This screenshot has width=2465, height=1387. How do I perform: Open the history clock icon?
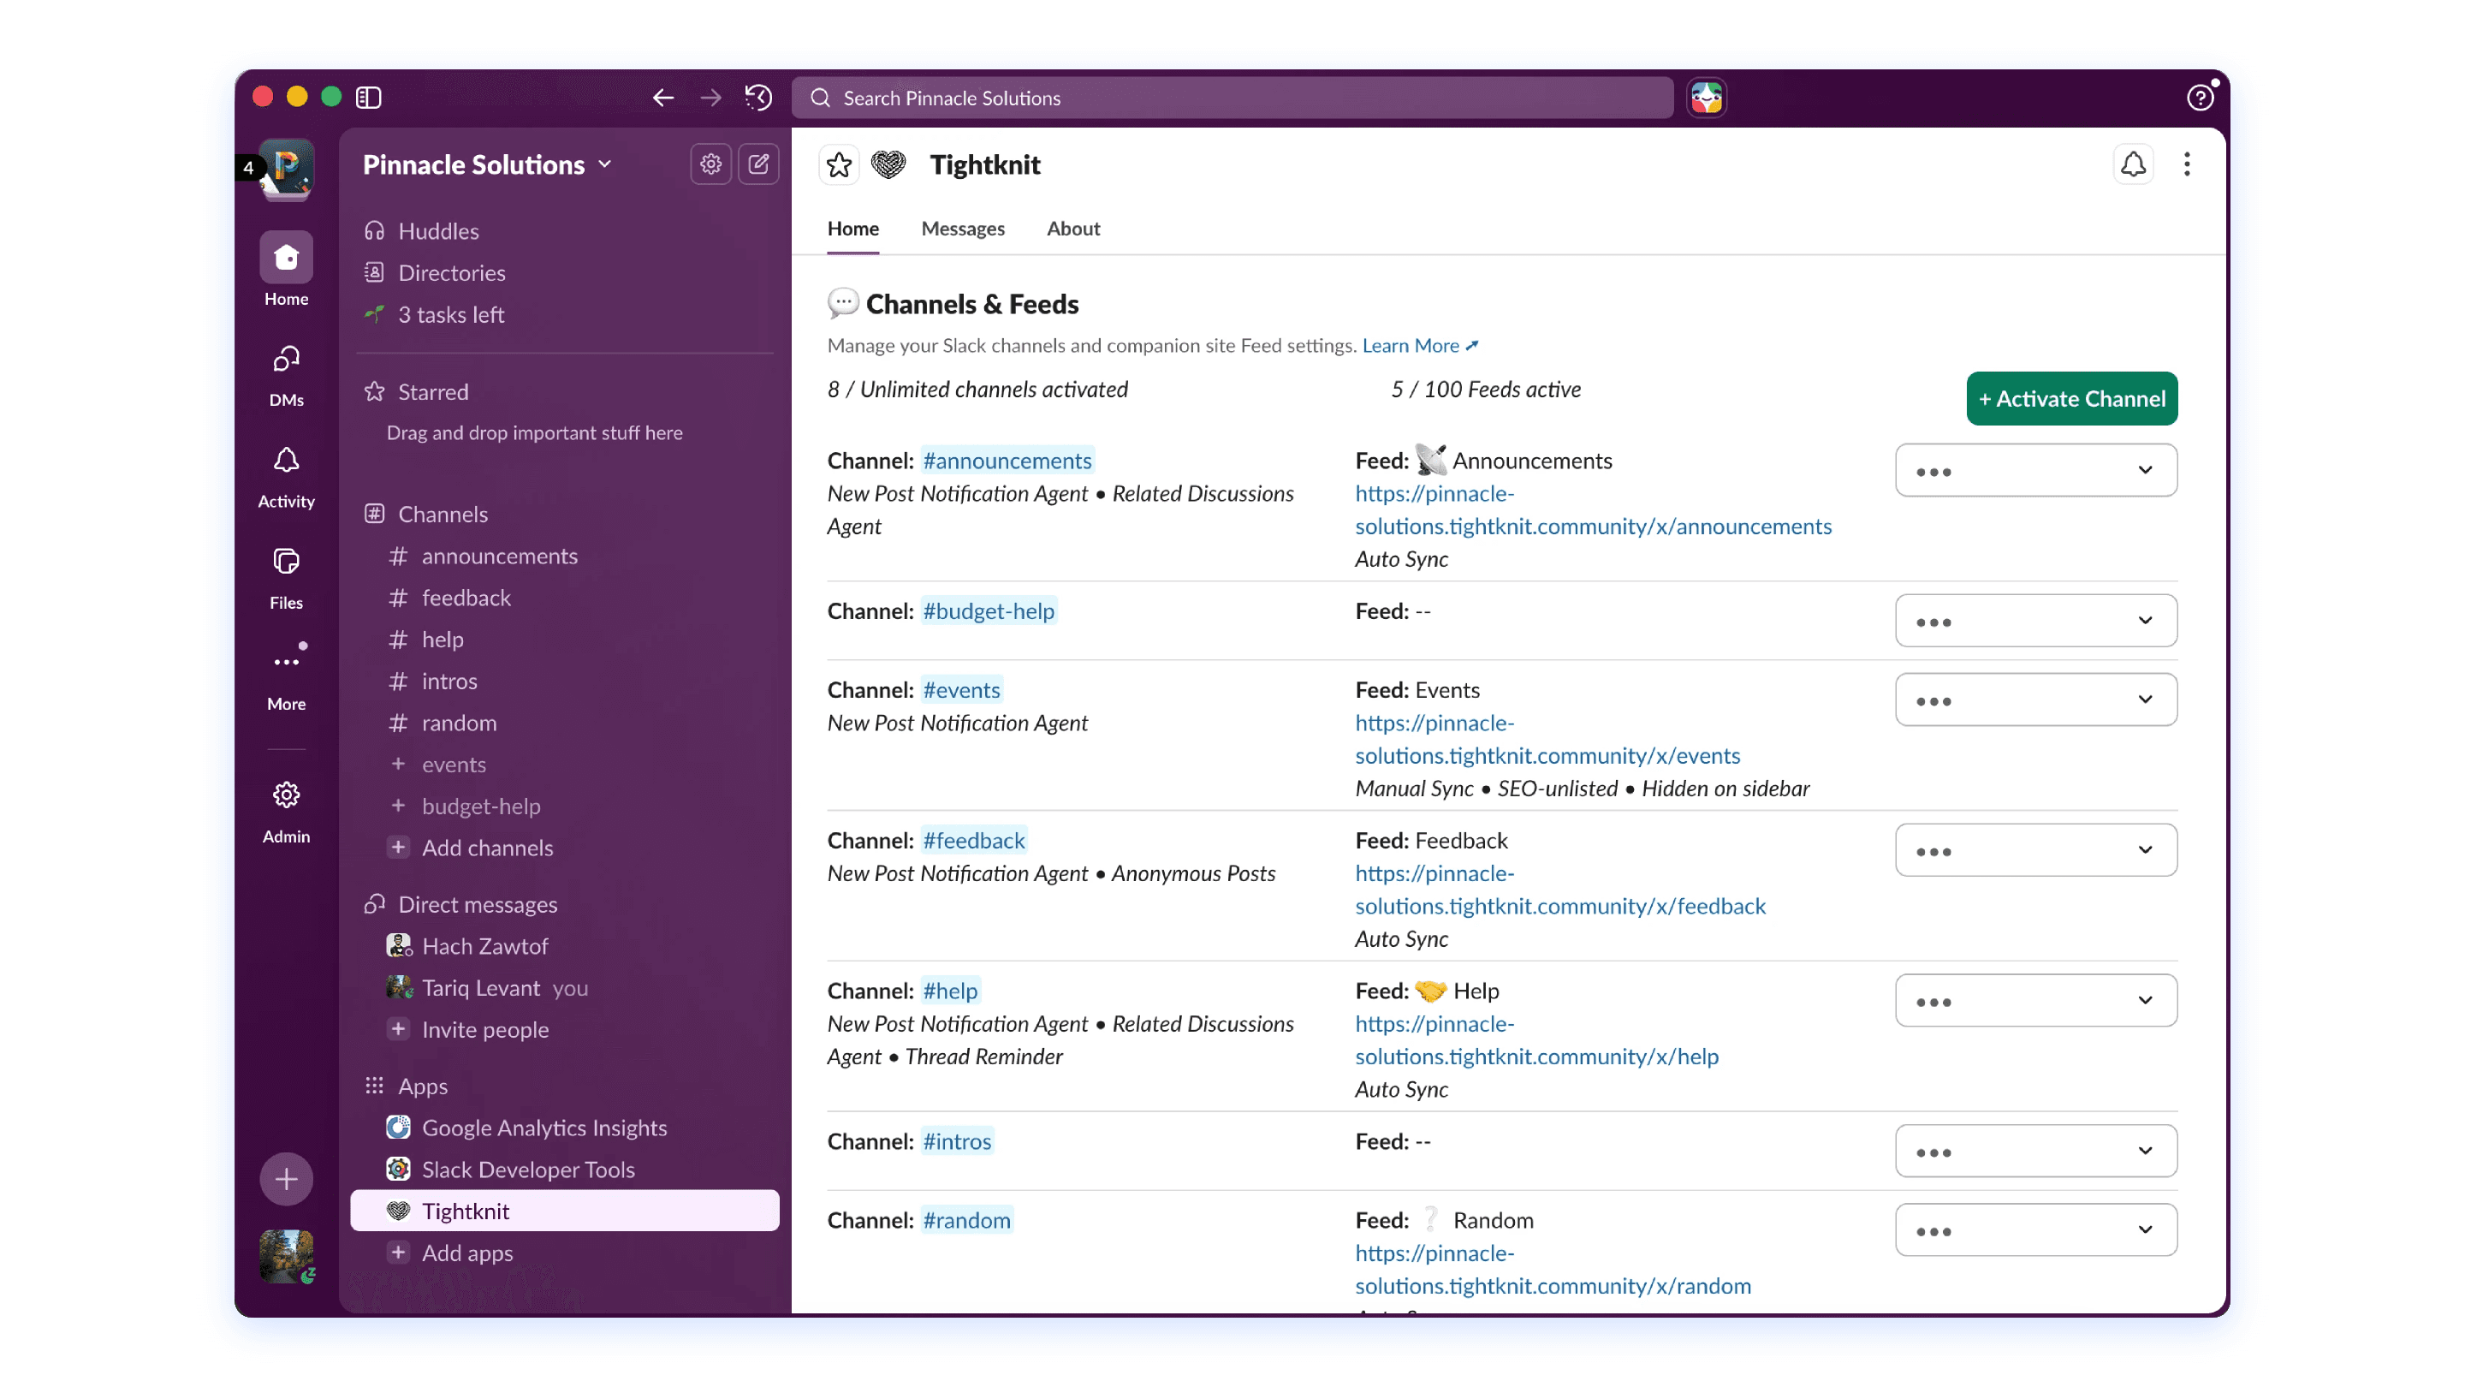coord(757,98)
